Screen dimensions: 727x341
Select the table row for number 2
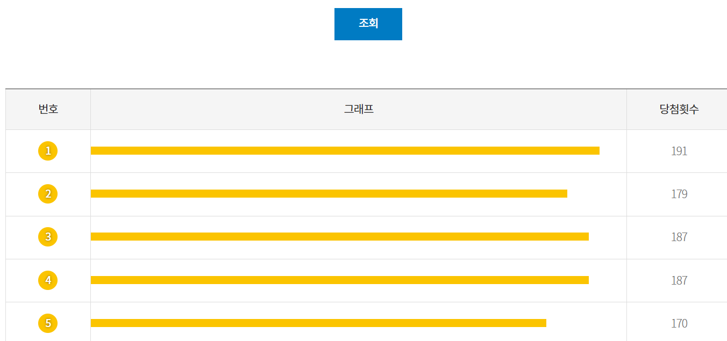(364, 194)
